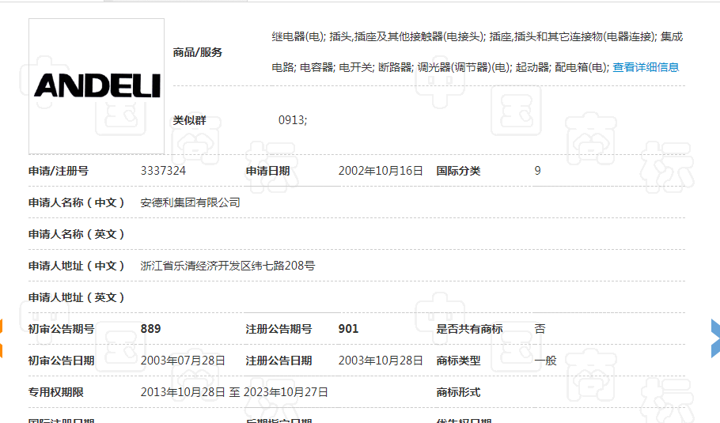Click trademark type value 一般
Image resolution: width=720 pixels, height=423 pixels.
[545, 361]
